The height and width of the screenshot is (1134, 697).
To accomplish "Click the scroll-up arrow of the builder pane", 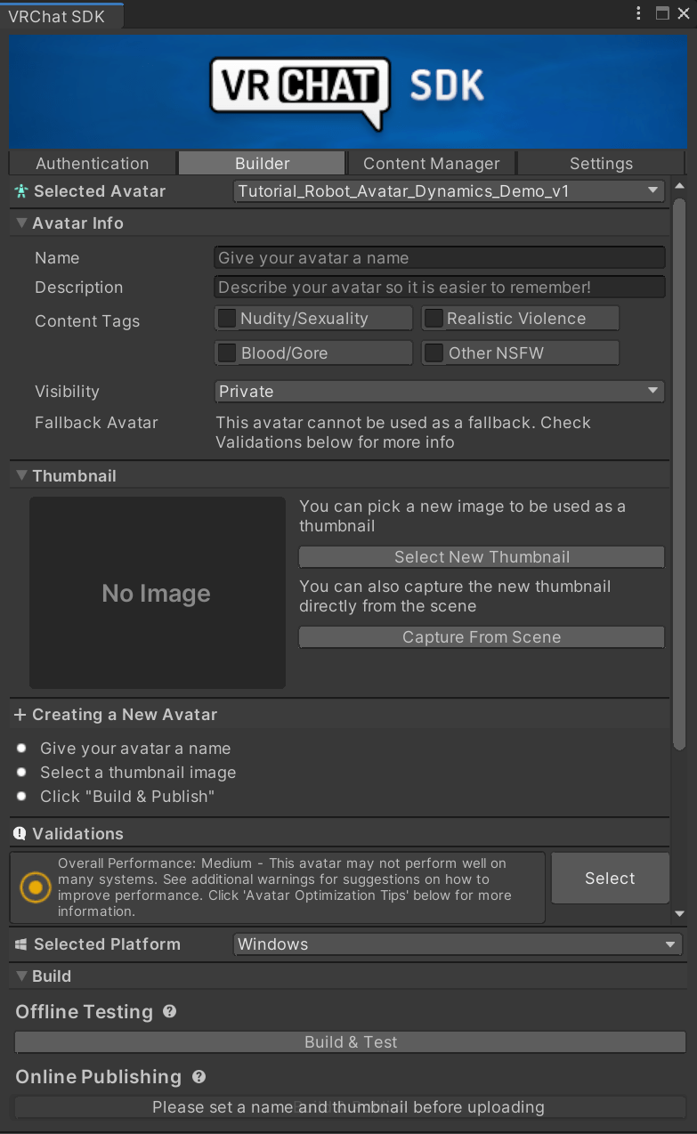I will (x=680, y=186).
